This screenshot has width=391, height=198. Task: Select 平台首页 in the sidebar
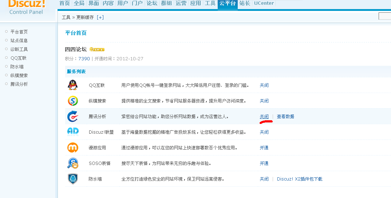19,32
